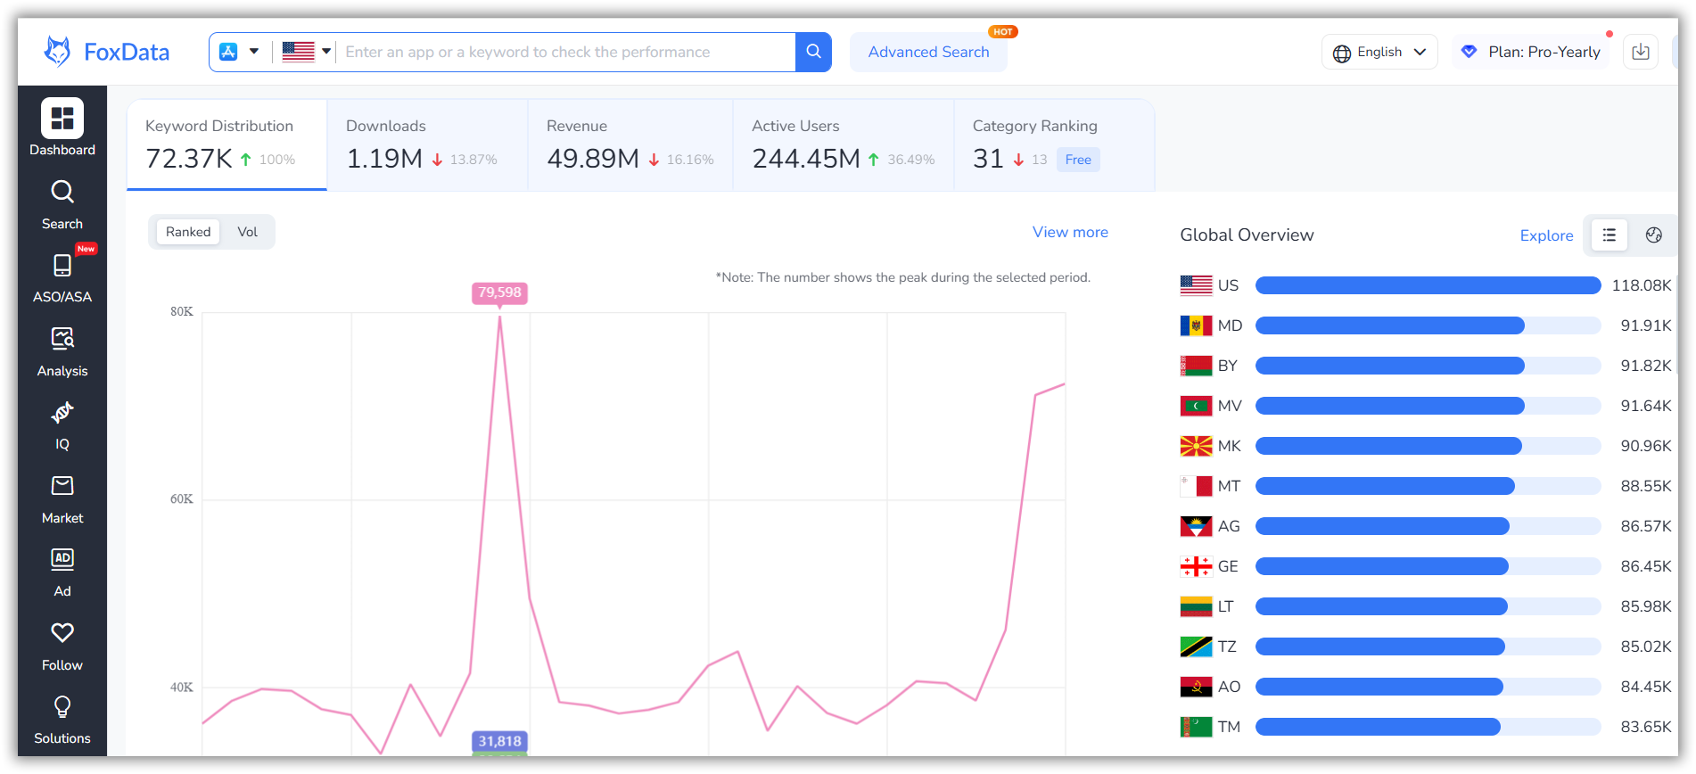Viewport: 1696px width, 774px height.
Task: Click the US 118.08K progress bar
Action: coord(1428,285)
